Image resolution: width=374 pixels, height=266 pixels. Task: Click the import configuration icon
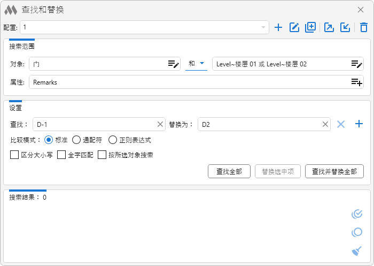coord(345,27)
